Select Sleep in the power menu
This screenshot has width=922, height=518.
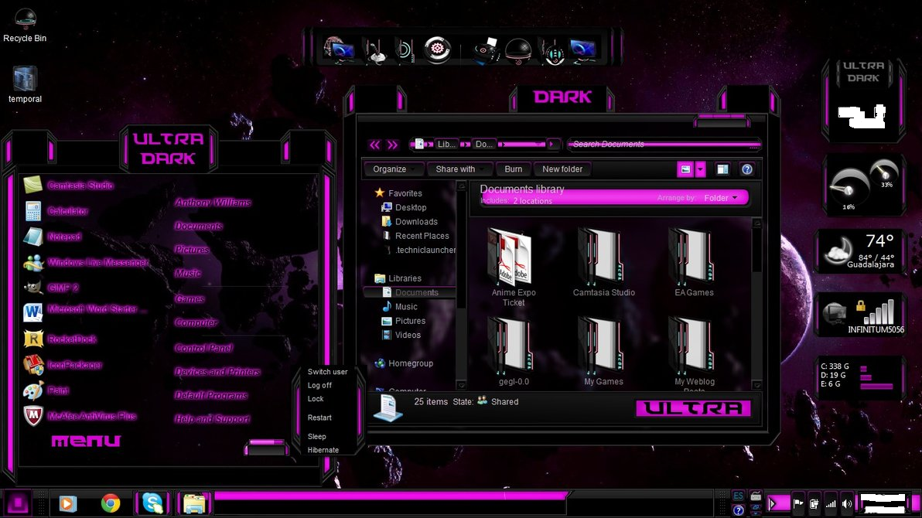tap(316, 436)
